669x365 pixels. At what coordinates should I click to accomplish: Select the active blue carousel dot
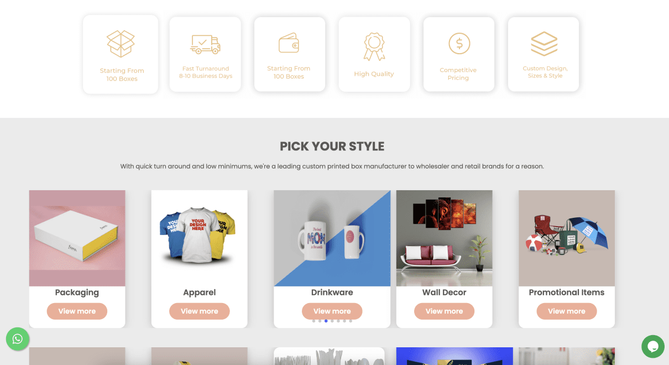(x=326, y=321)
